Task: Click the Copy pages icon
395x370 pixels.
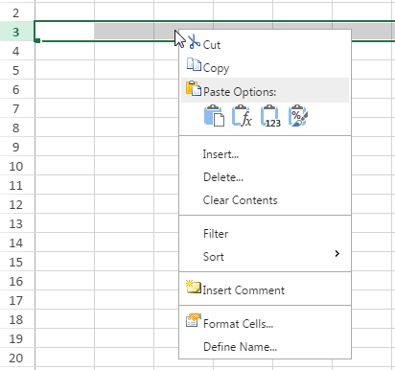Action: [194, 64]
